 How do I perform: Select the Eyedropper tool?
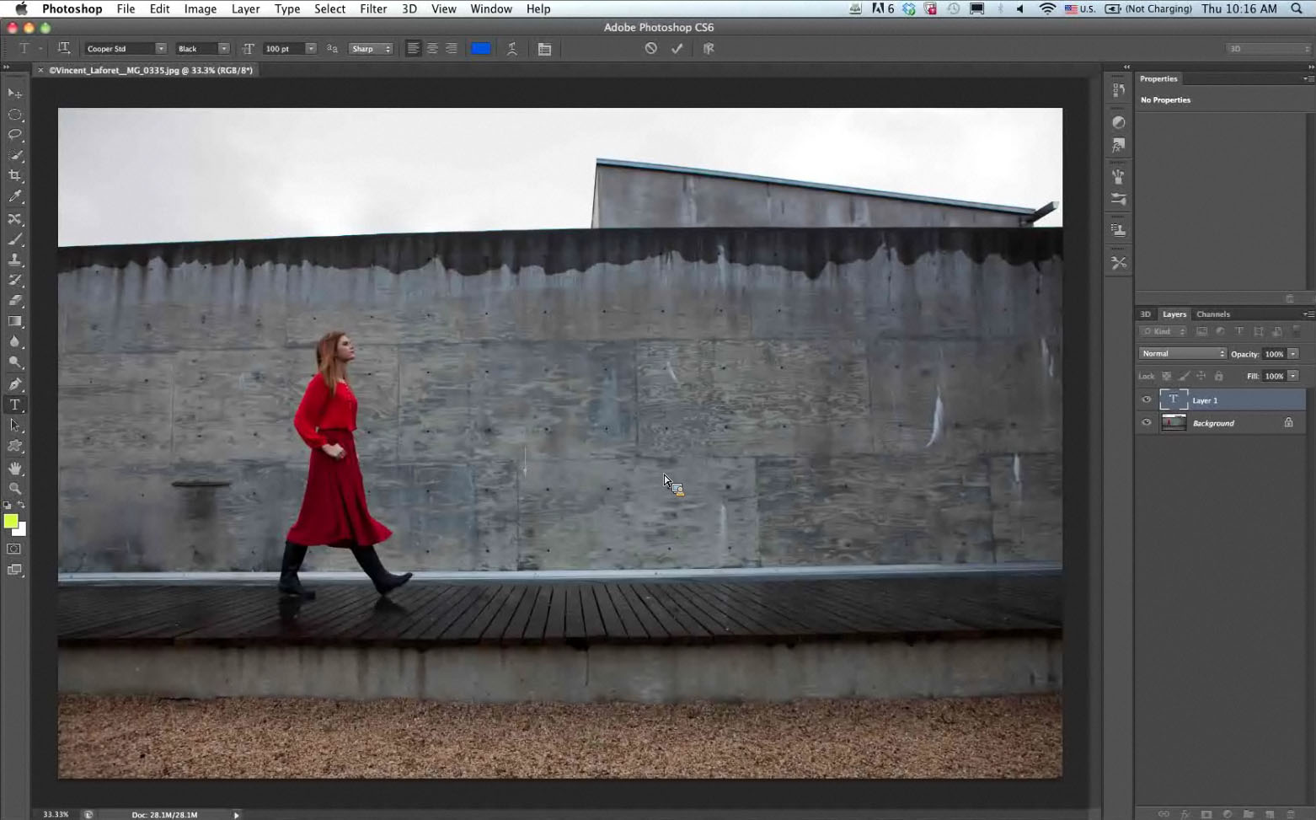pos(15,197)
